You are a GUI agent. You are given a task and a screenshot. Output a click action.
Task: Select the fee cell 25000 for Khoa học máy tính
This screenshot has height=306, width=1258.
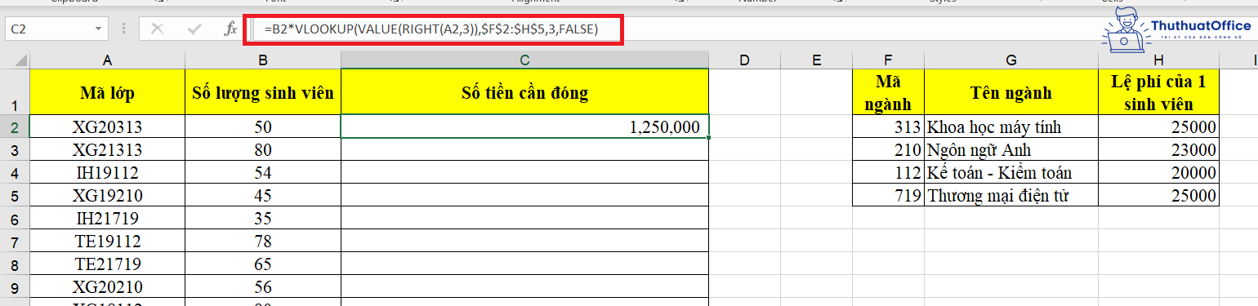[x=1158, y=126]
